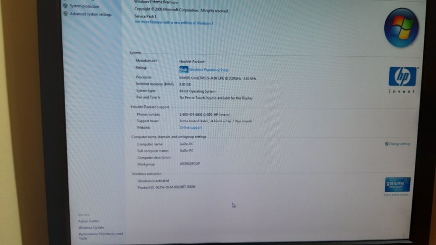Click the Learn more online link
The image size is (436, 245).
[x=396, y=195]
